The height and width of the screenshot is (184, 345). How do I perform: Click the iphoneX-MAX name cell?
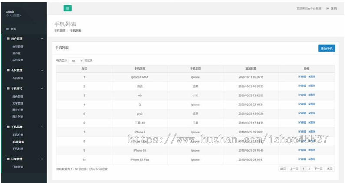click(140, 77)
